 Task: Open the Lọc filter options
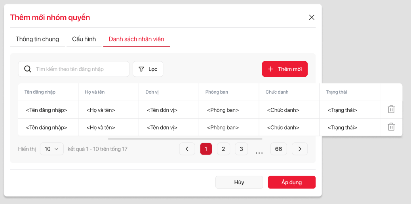click(148, 69)
